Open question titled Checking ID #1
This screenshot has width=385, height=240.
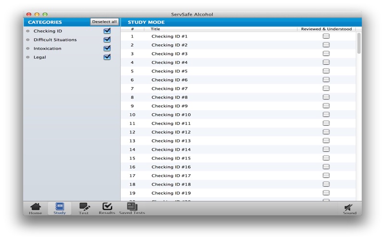coord(169,36)
